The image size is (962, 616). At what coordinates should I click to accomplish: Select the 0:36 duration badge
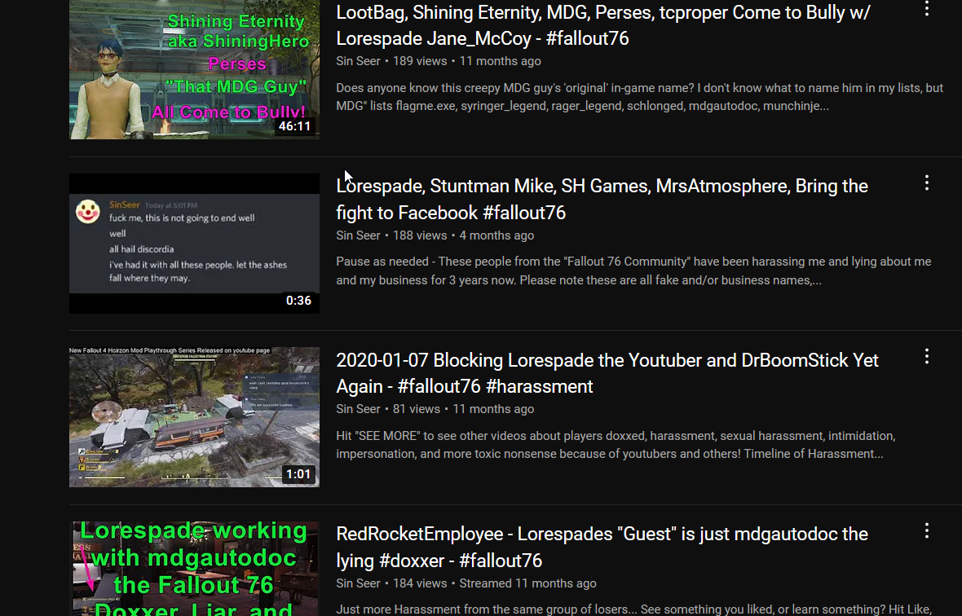[298, 301]
